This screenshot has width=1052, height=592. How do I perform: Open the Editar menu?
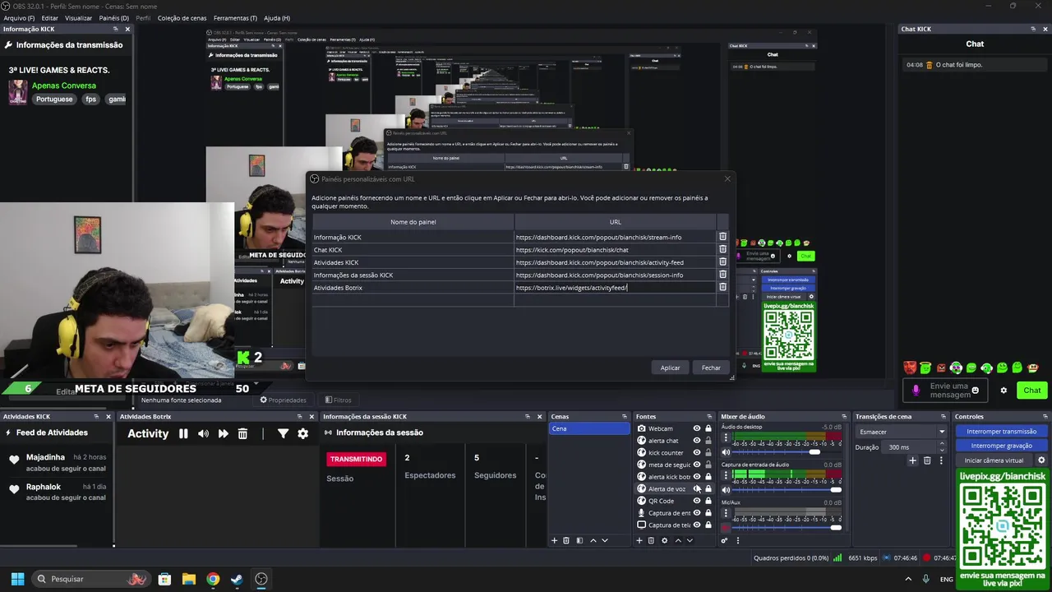click(x=49, y=17)
